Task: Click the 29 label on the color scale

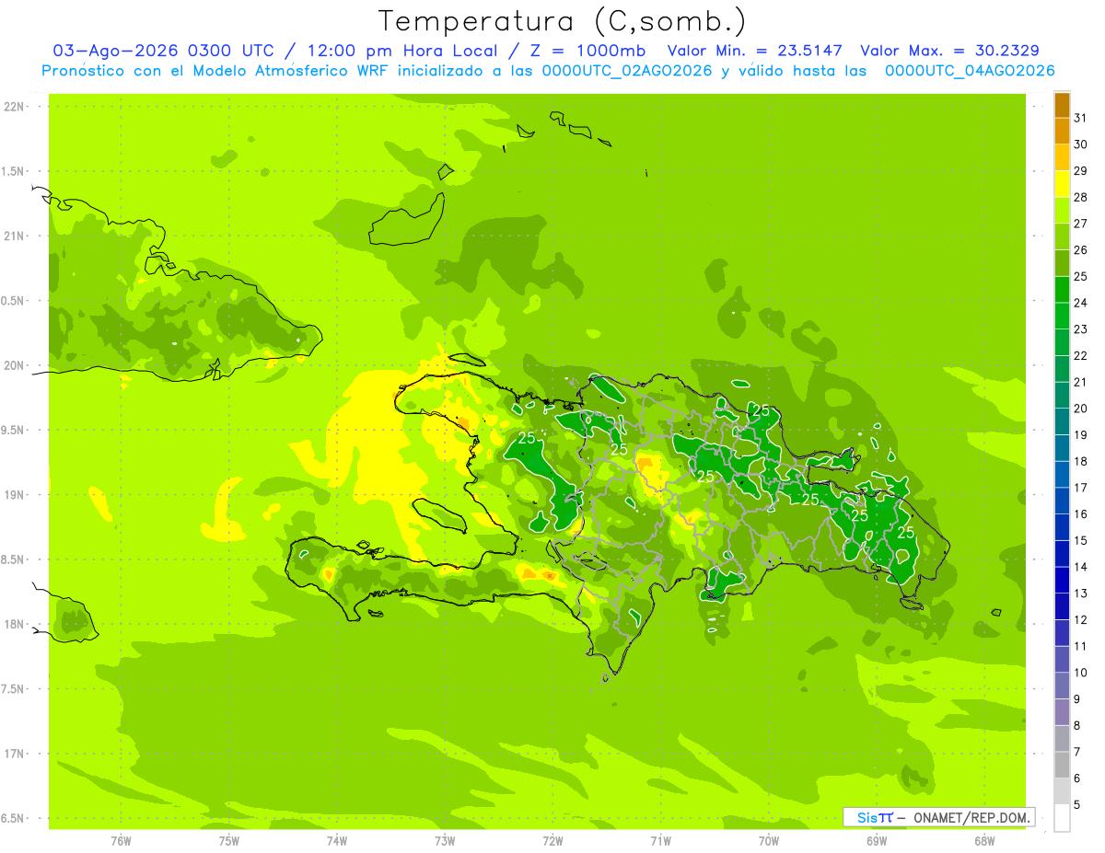Action: click(x=1080, y=171)
